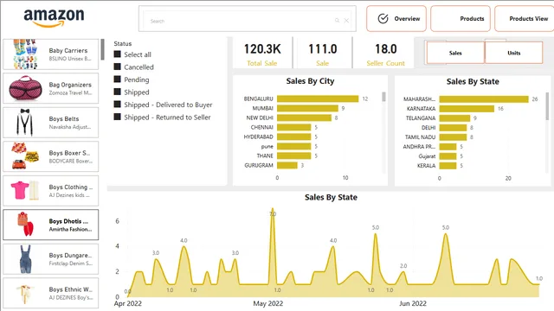Clear the search box with the X icon
Image resolution: width=554 pixels, height=311 pixels.
tap(346, 21)
